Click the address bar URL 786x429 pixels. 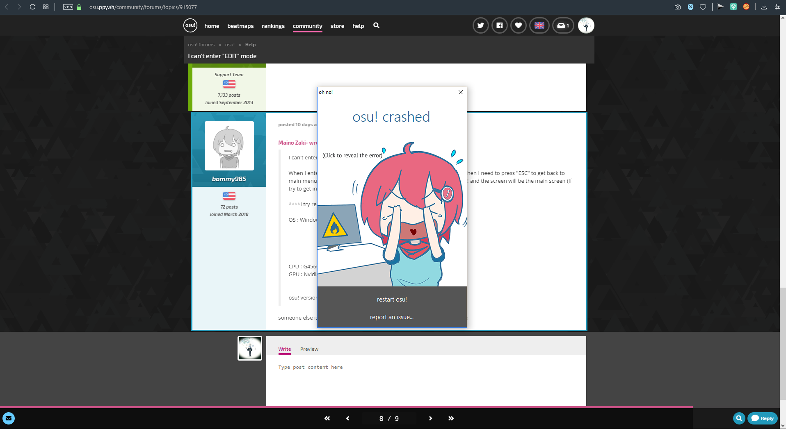point(143,7)
